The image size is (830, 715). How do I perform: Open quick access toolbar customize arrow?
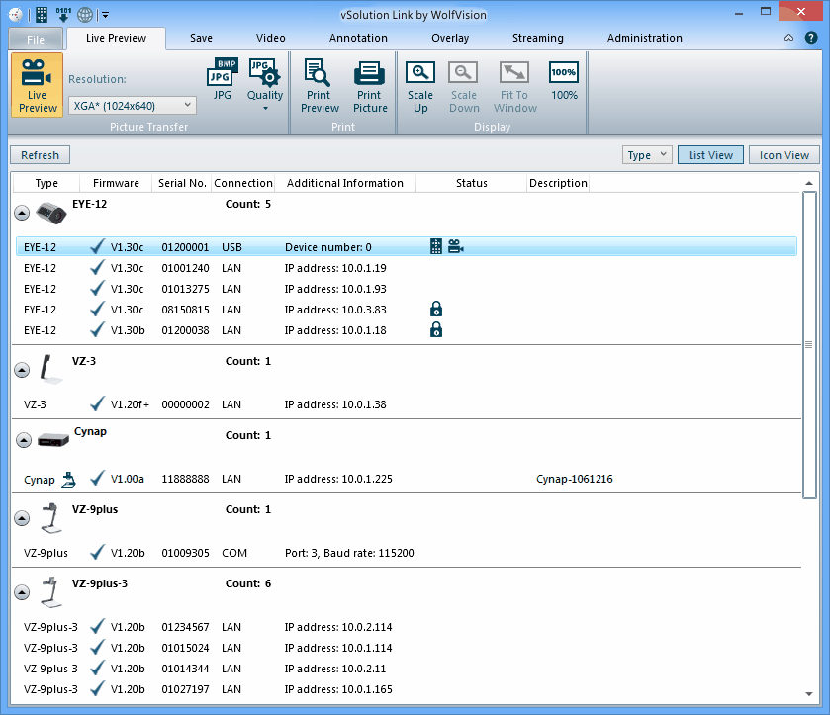106,15
